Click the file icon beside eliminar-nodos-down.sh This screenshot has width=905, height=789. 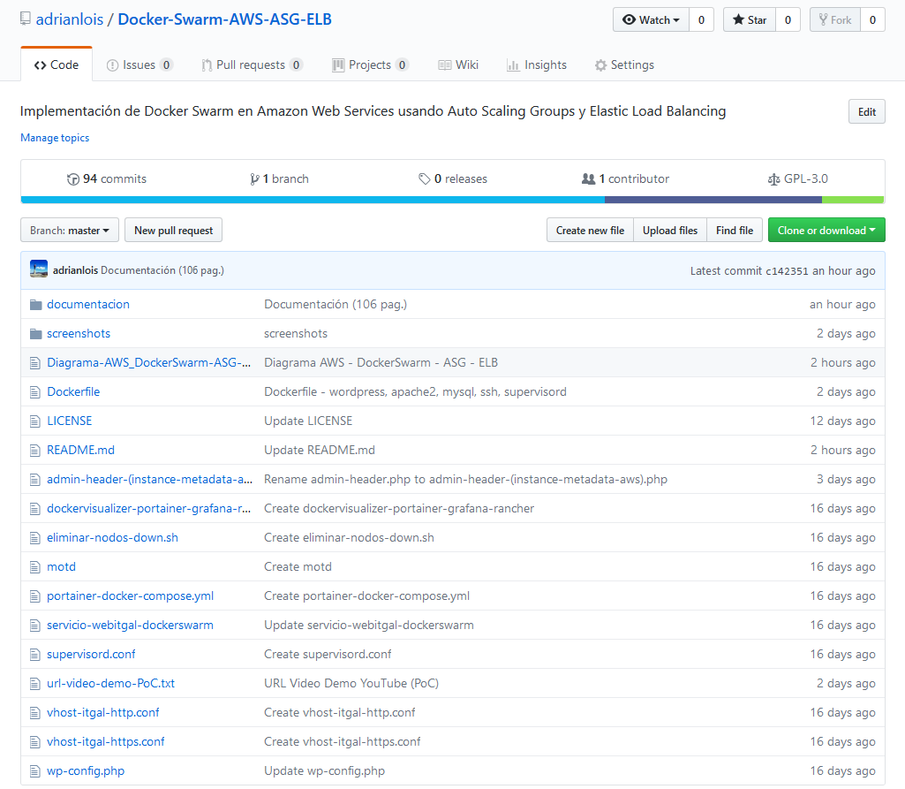(x=35, y=538)
